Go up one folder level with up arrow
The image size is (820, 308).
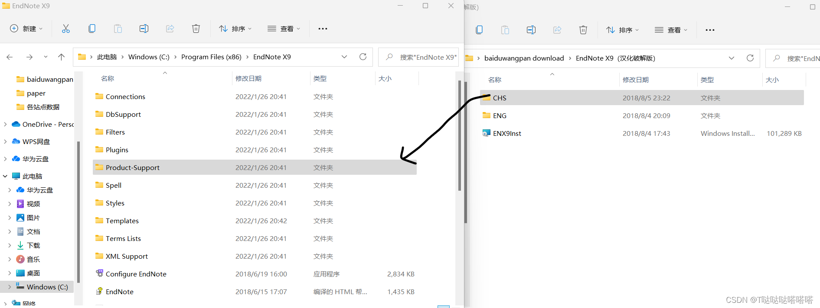click(x=62, y=57)
